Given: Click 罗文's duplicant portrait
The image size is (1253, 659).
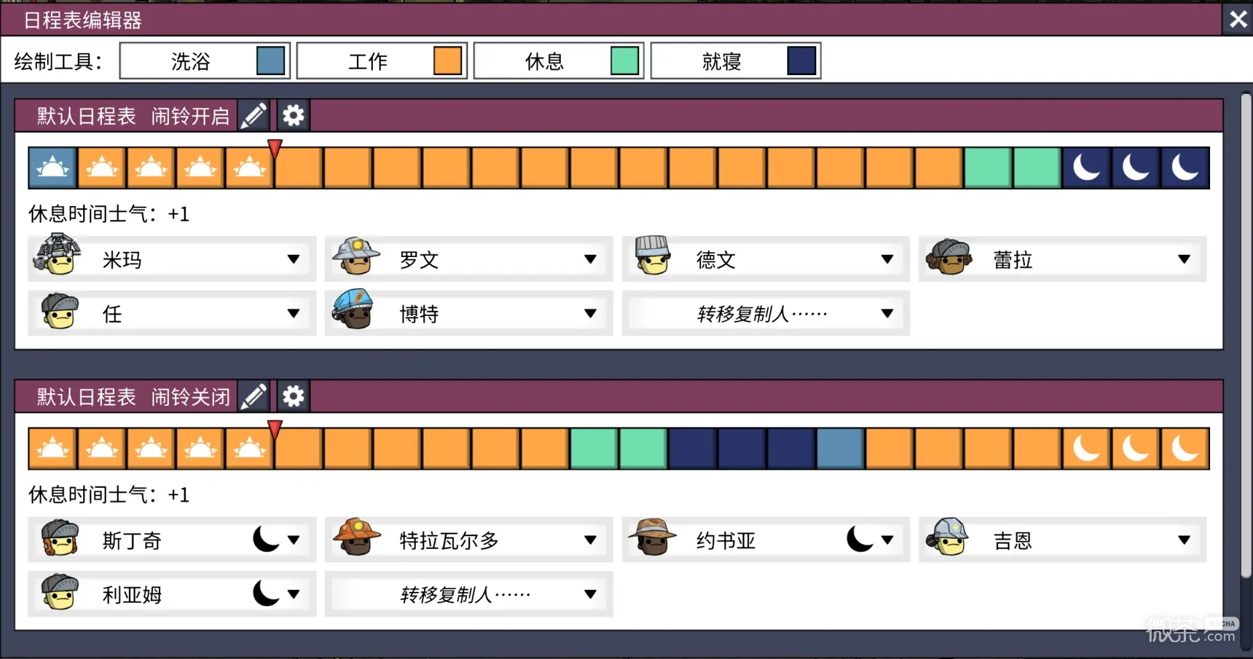Looking at the screenshot, I should (356, 256).
